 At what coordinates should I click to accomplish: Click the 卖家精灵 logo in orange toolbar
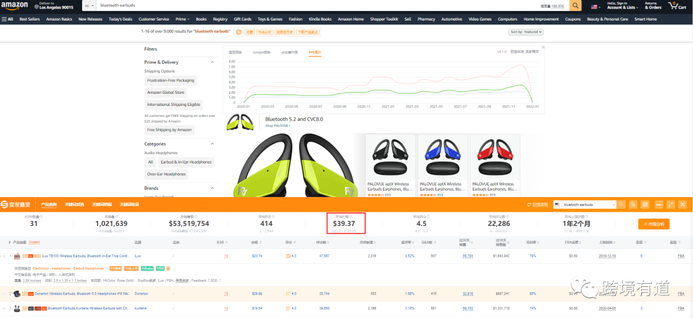(x=15, y=205)
